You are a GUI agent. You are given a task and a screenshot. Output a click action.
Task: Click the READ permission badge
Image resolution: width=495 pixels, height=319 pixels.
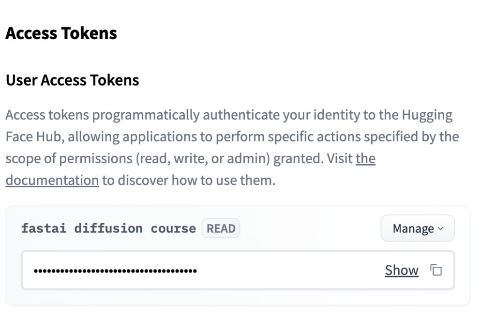[x=221, y=228]
